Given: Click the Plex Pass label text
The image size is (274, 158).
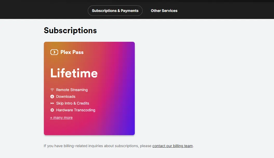Looking at the screenshot, I should [72, 52].
